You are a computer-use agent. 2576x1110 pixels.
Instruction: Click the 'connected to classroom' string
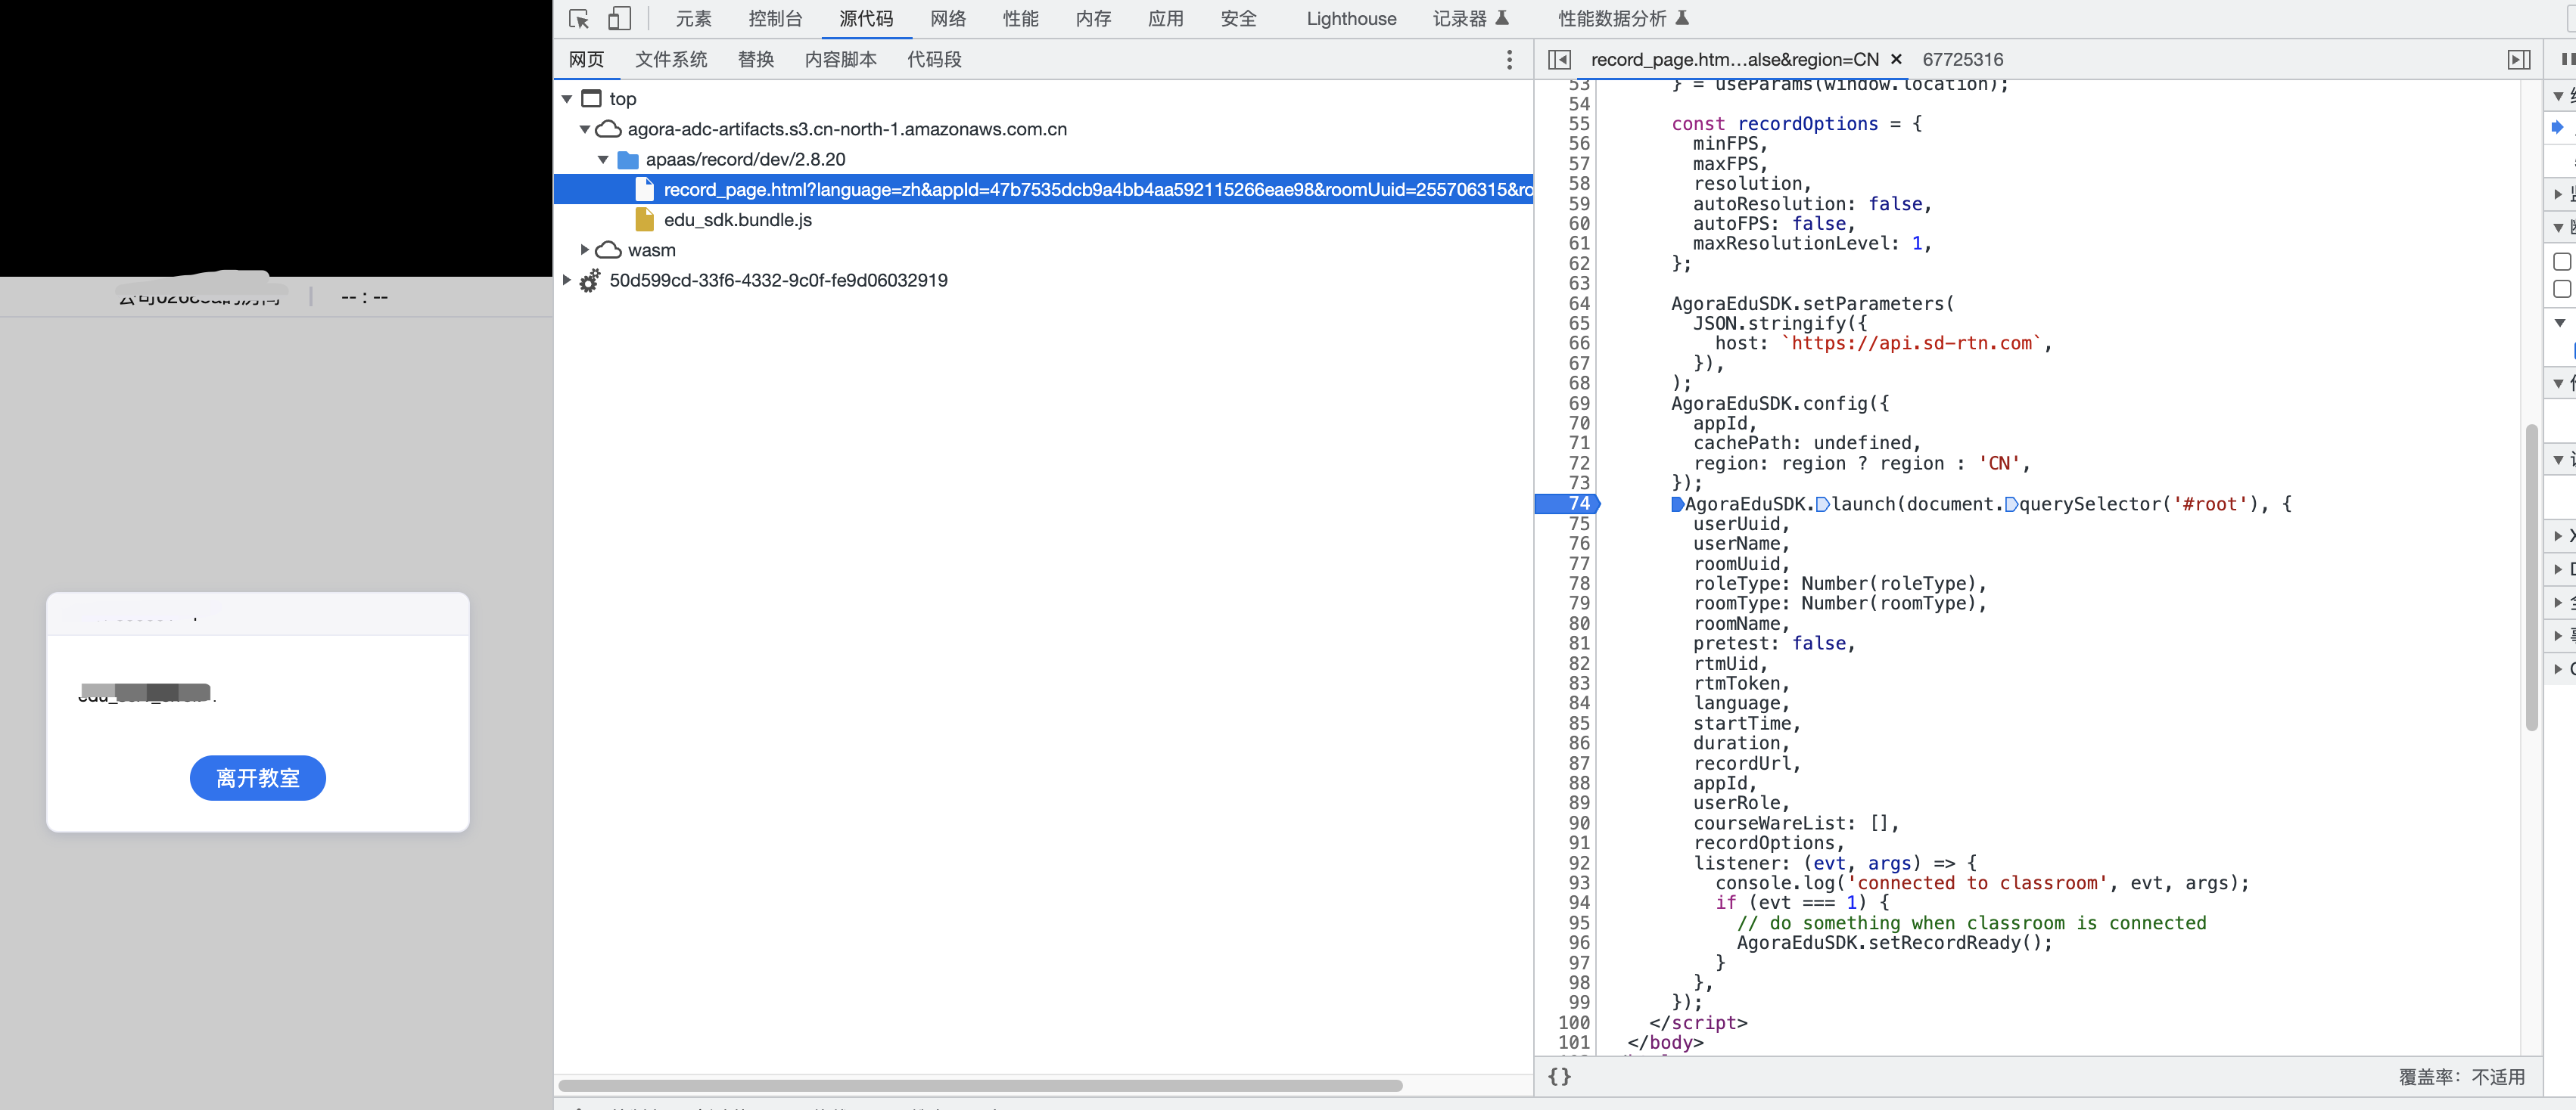[x=1977, y=883]
